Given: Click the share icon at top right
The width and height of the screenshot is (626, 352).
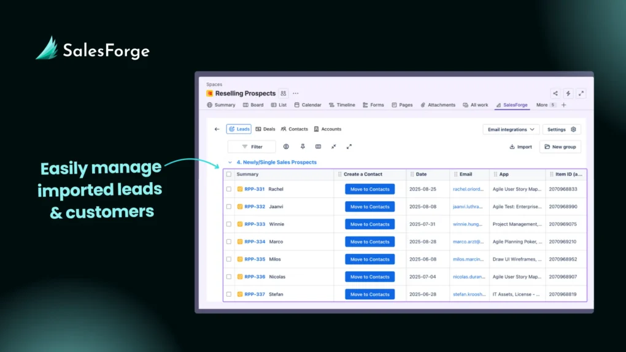Looking at the screenshot, I should (x=555, y=93).
